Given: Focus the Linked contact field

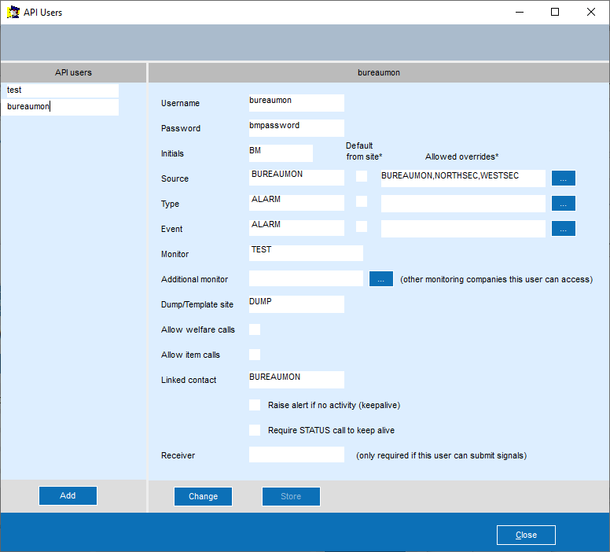Looking at the screenshot, I should pos(296,380).
